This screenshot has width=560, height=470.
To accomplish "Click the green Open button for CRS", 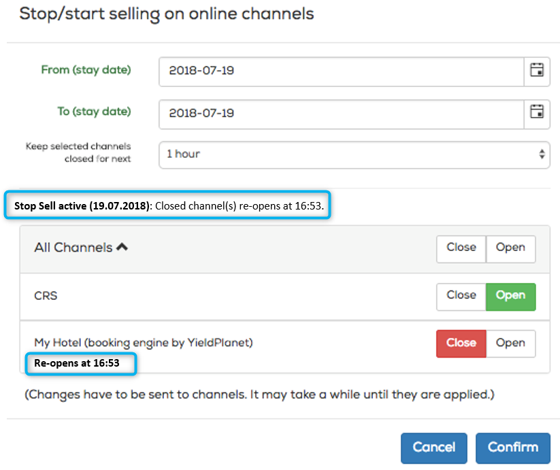I will [x=511, y=297].
